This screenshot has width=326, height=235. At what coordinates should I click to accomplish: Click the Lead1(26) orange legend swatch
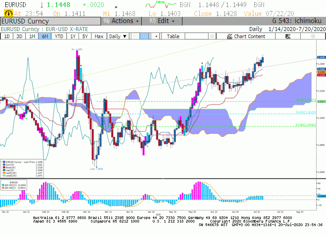click(x=4, y=173)
